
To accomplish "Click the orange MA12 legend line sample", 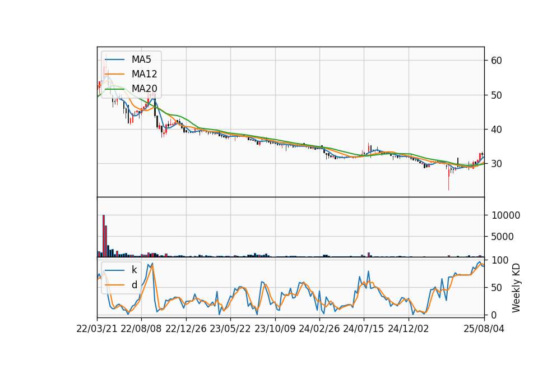I will 114,74.
